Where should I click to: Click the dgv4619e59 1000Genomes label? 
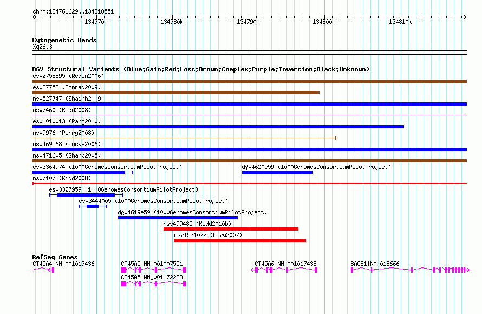[192, 212]
